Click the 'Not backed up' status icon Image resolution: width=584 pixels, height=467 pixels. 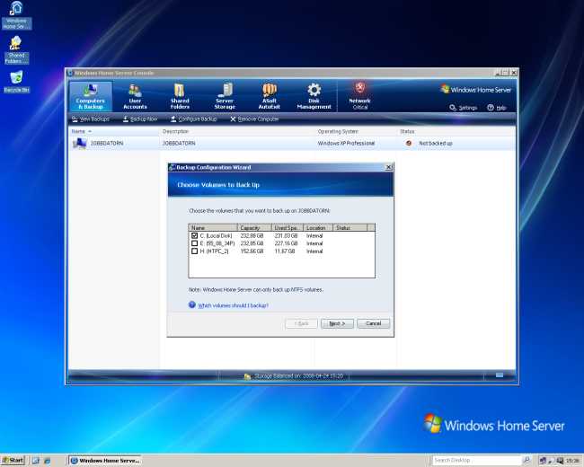[409, 144]
